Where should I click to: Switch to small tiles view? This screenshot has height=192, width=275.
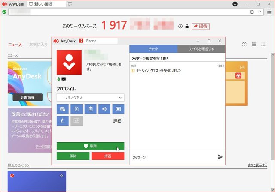[254, 45]
